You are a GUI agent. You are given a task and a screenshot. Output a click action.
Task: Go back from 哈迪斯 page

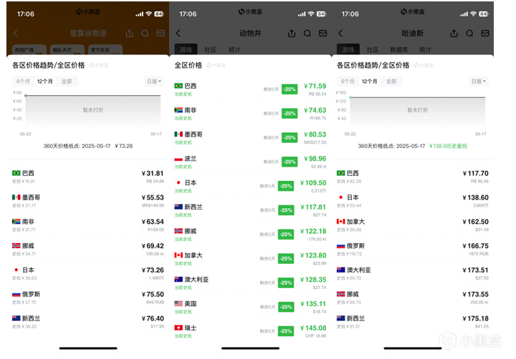click(x=340, y=33)
